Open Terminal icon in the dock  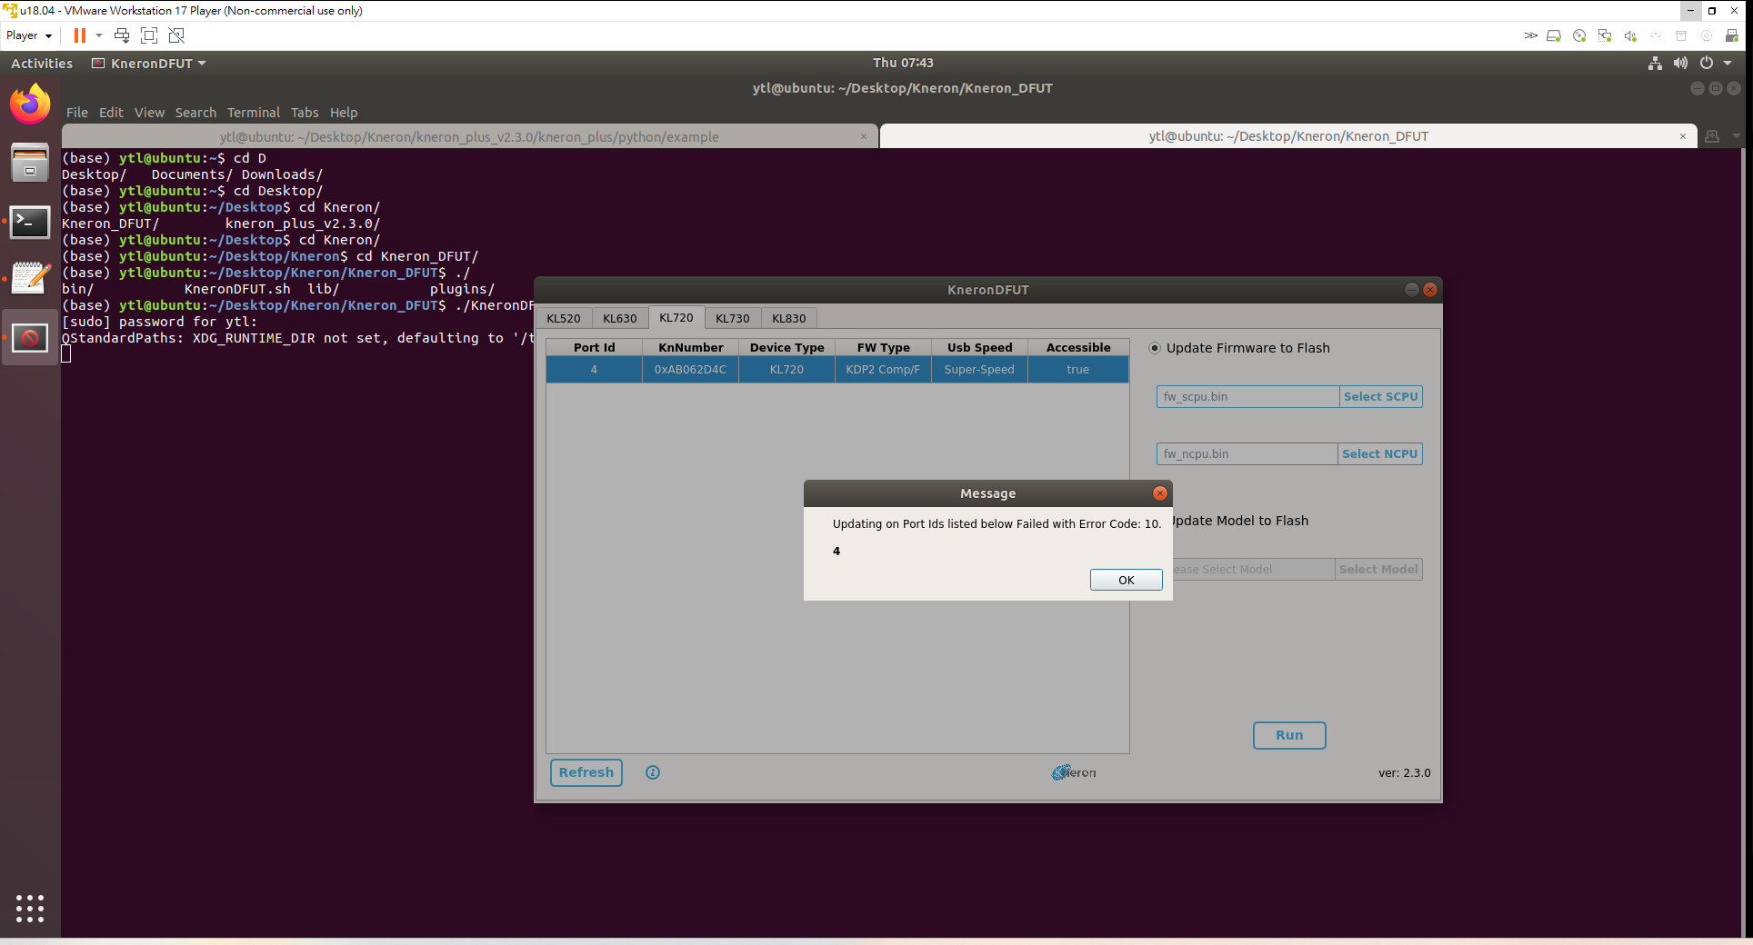pos(30,222)
